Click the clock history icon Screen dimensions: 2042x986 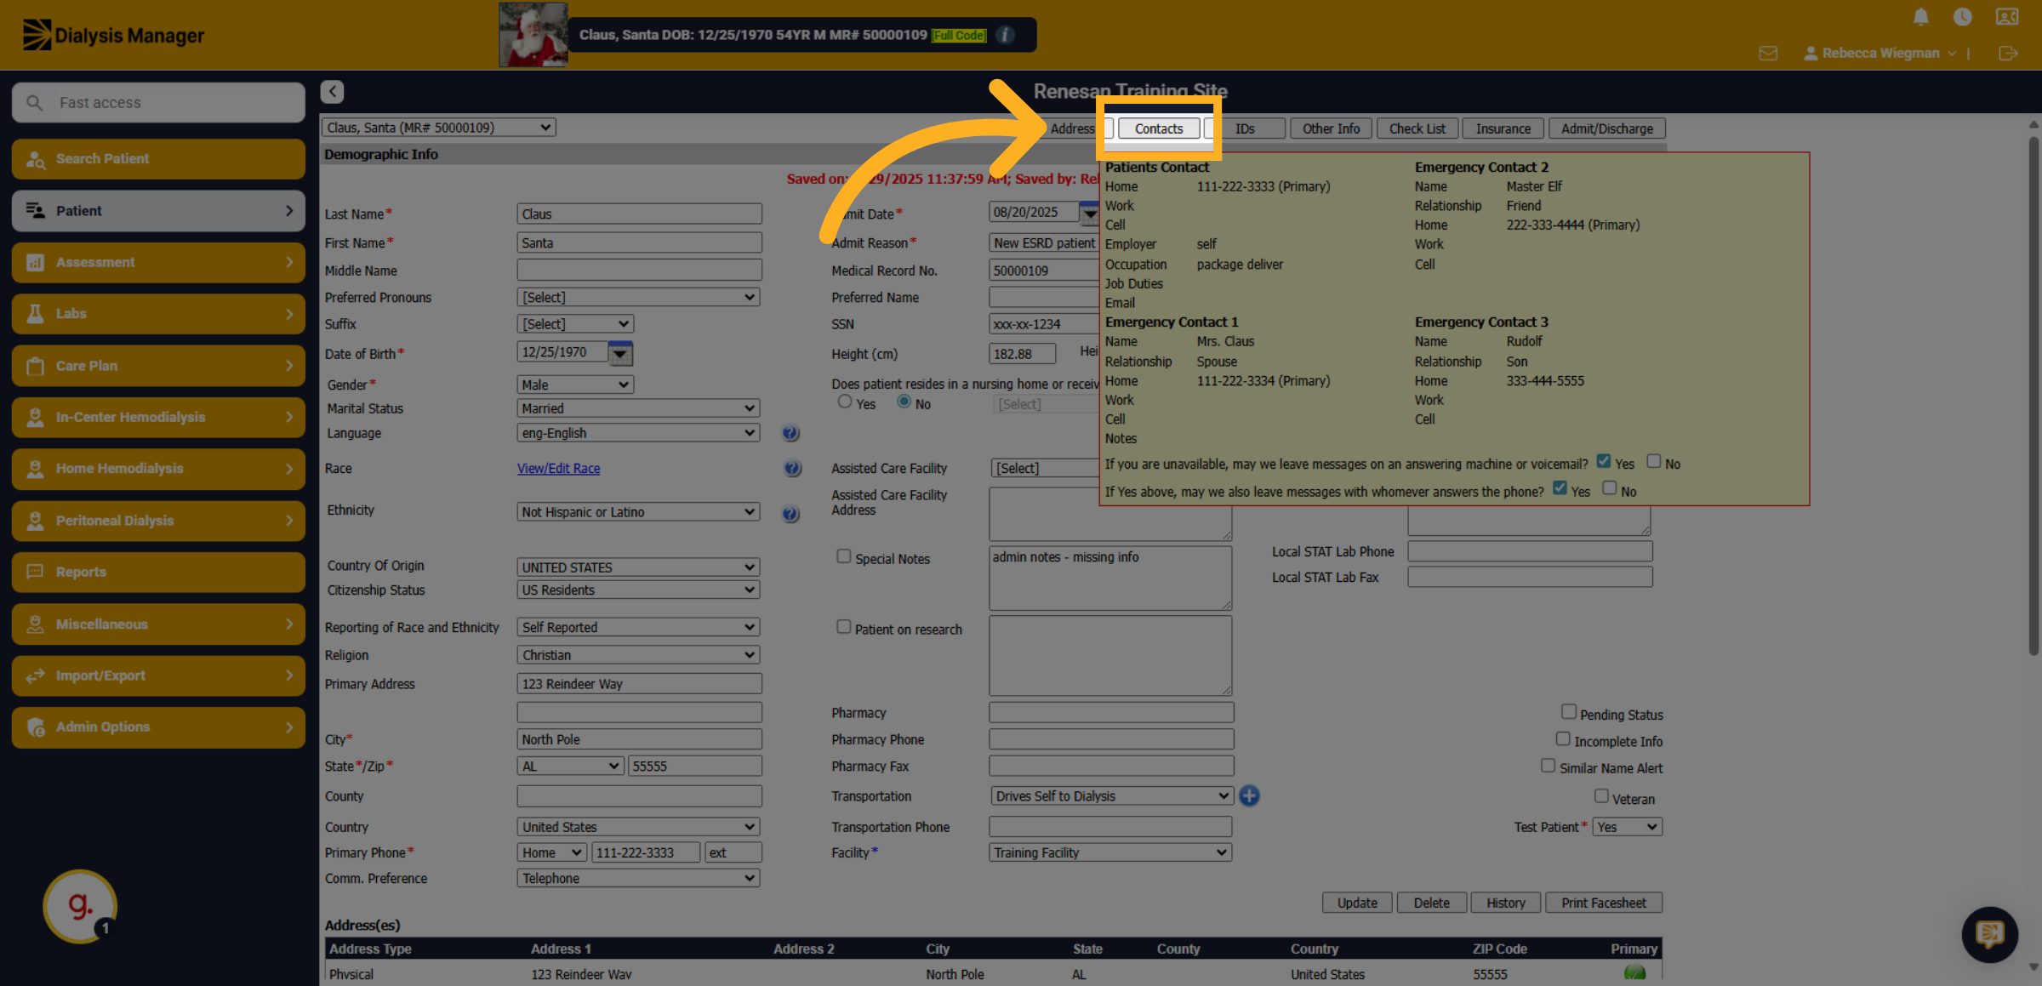click(x=1962, y=17)
